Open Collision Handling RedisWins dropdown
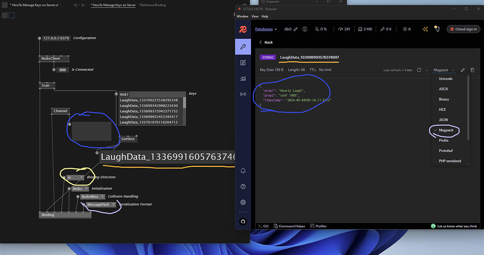The image size is (484, 255). (93, 197)
